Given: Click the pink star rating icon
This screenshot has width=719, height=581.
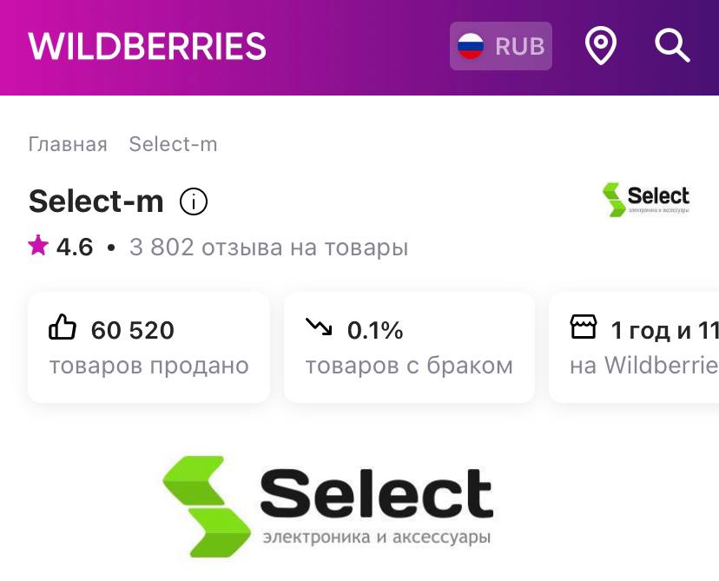Looking at the screenshot, I should click(38, 247).
